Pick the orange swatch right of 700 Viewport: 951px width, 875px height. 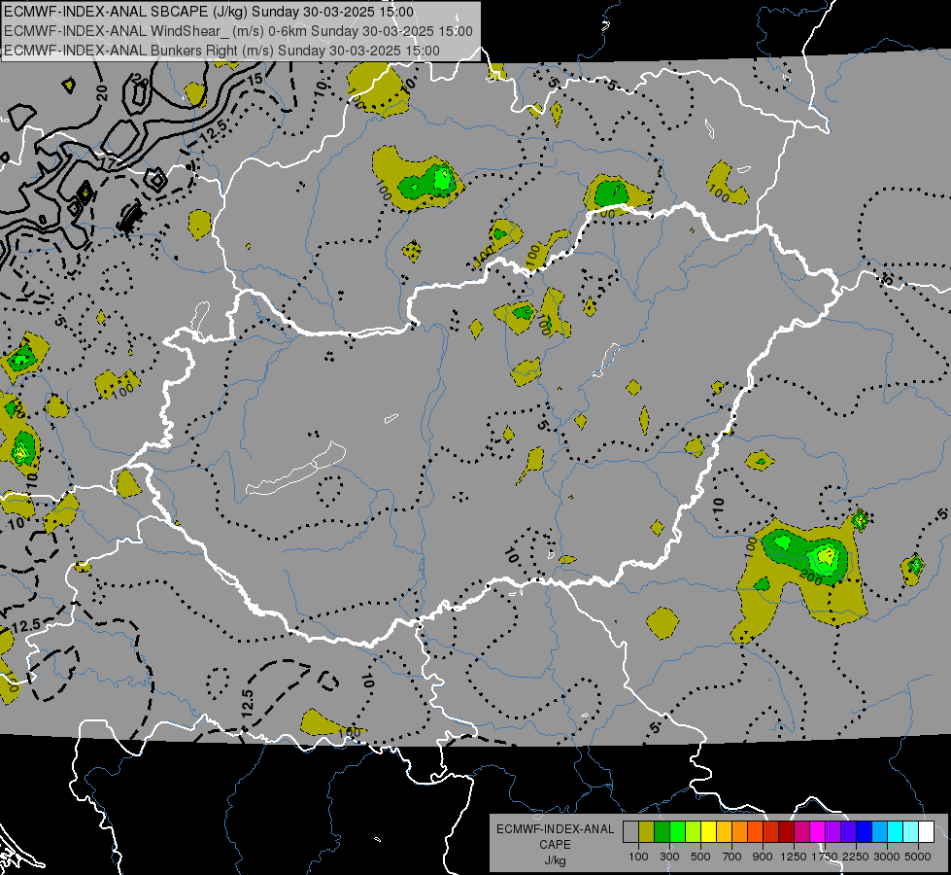[x=740, y=831]
